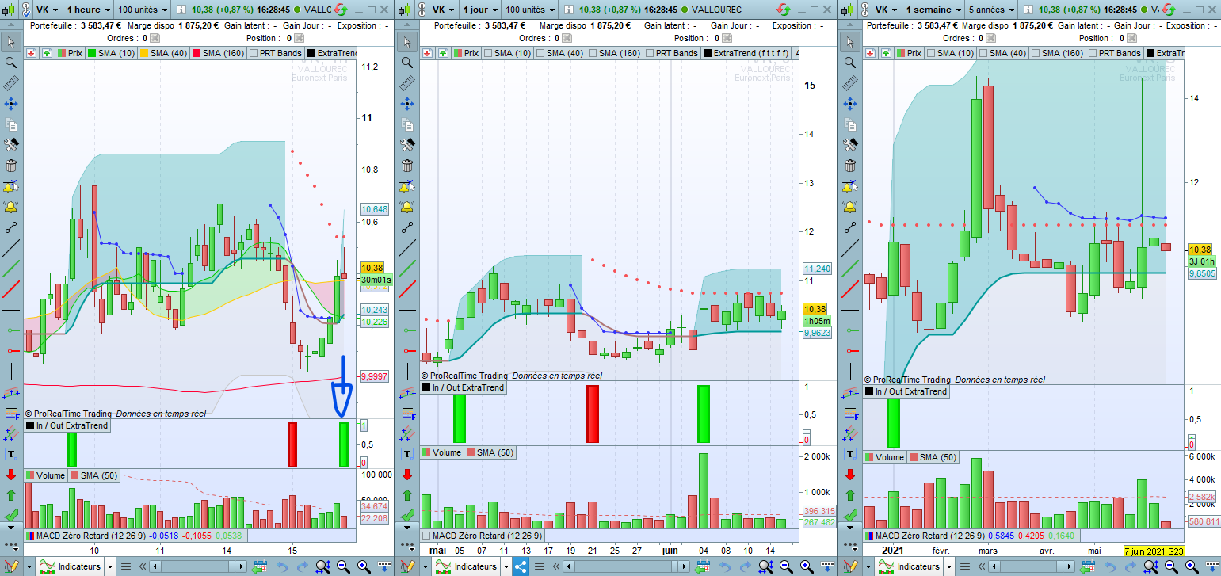Viewport: 1221px width, 576px height.
Task: Place a green up arrow in the 1 heure chart
Action: pos(11,495)
